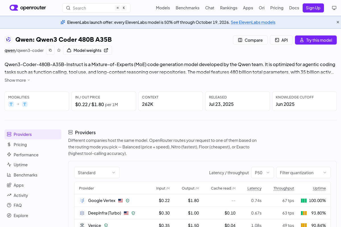The width and height of the screenshot is (341, 227).
Task: Open the Standard routing dropdown
Action: [97, 173]
